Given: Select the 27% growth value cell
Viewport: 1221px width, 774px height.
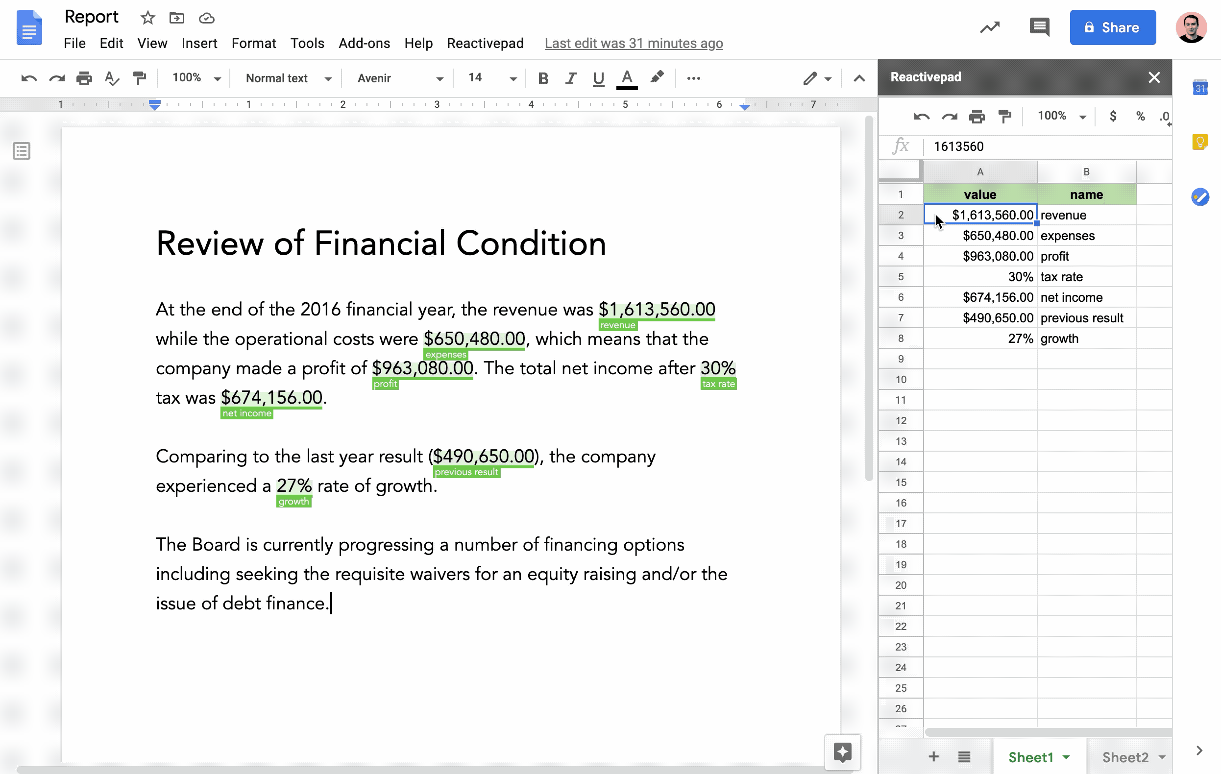Looking at the screenshot, I should tap(979, 339).
